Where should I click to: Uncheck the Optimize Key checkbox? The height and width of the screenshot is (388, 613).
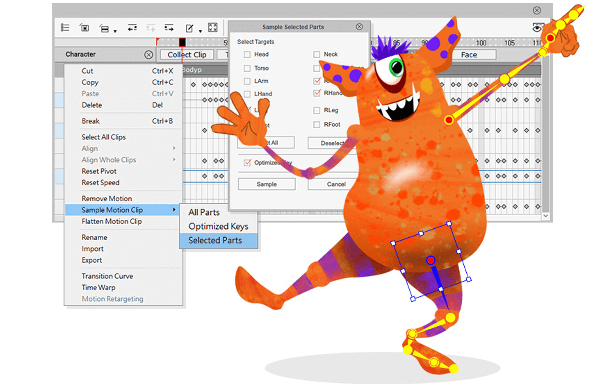click(x=247, y=163)
